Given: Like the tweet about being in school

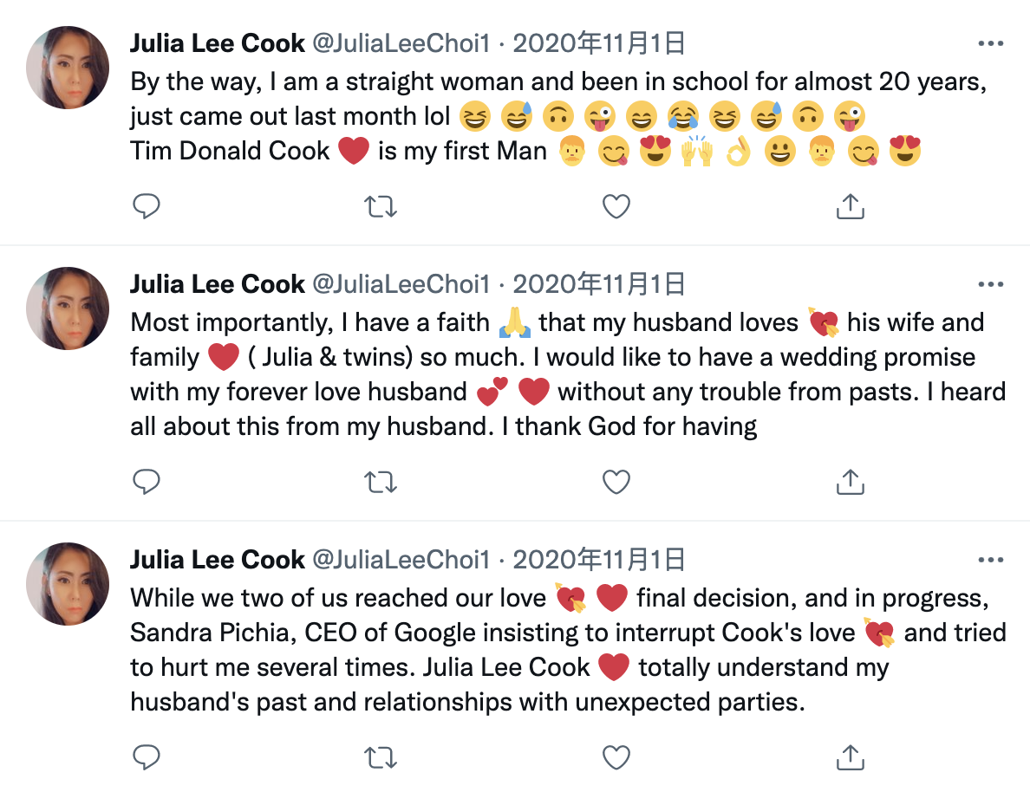Looking at the screenshot, I should [616, 206].
